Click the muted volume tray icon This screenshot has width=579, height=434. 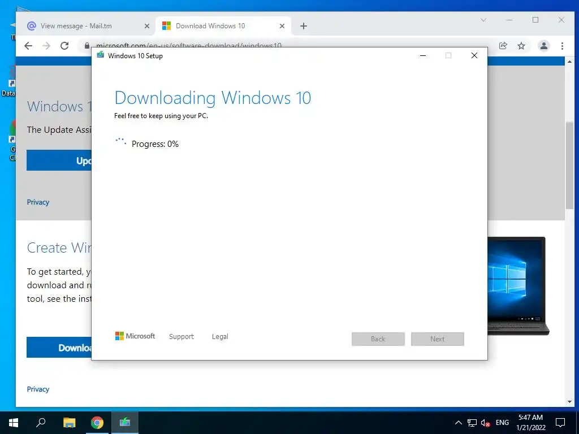[485, 423]
